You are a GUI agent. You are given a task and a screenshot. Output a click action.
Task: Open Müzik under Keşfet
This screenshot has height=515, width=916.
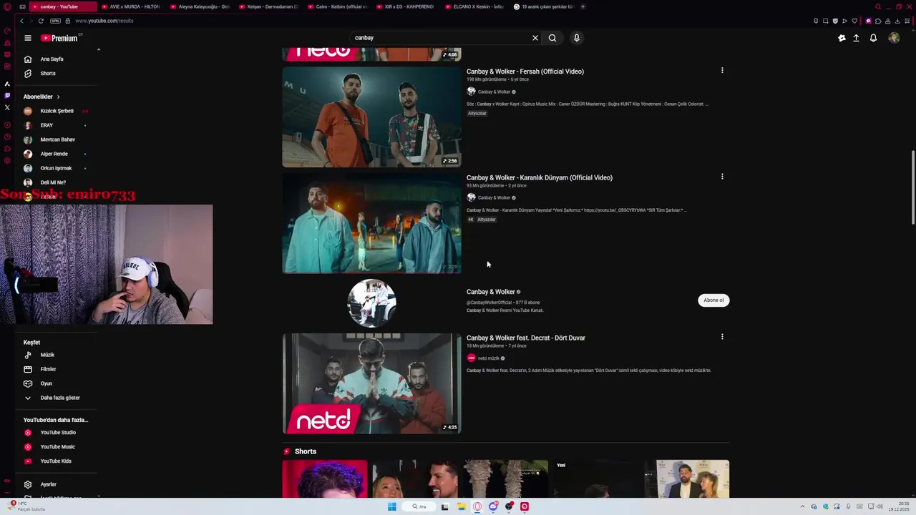[x=47, y=355]
